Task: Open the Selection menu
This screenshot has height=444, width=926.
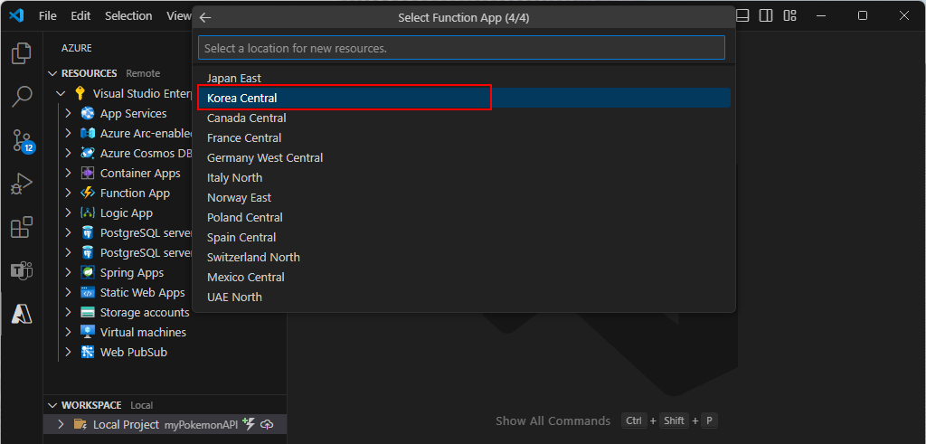Action: pyautogui.click(x=128, y=16)
